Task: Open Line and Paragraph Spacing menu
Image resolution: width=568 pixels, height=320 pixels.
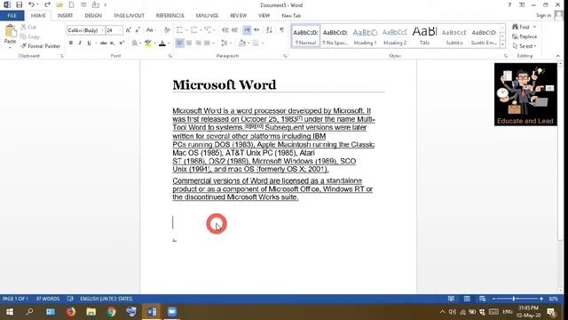Action: tap(225, 44)
